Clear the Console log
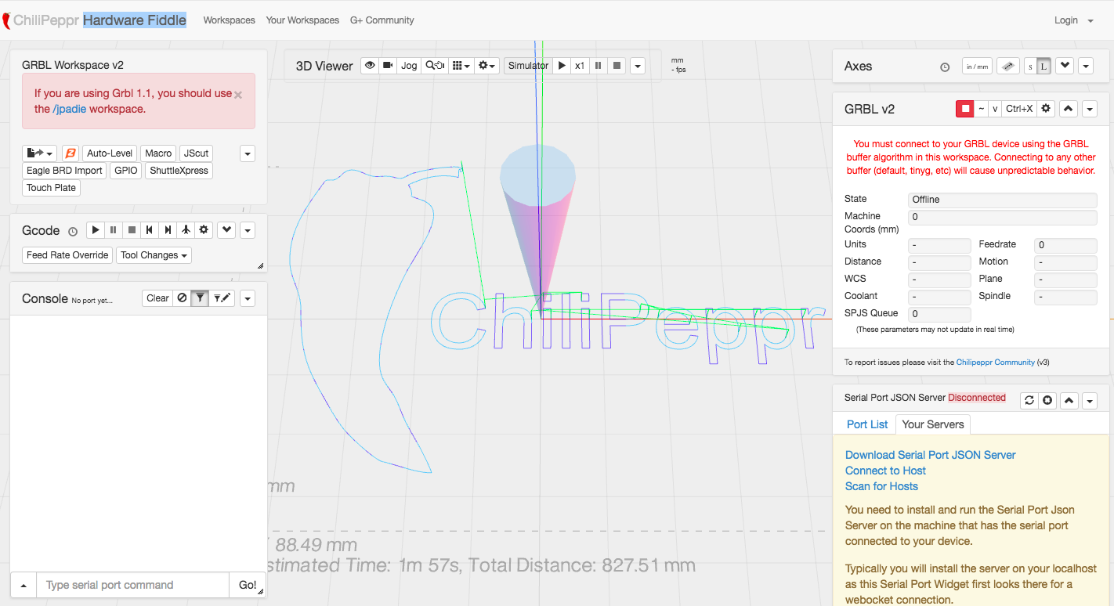Screen dimensions: 1114x606 pos(157,298)
